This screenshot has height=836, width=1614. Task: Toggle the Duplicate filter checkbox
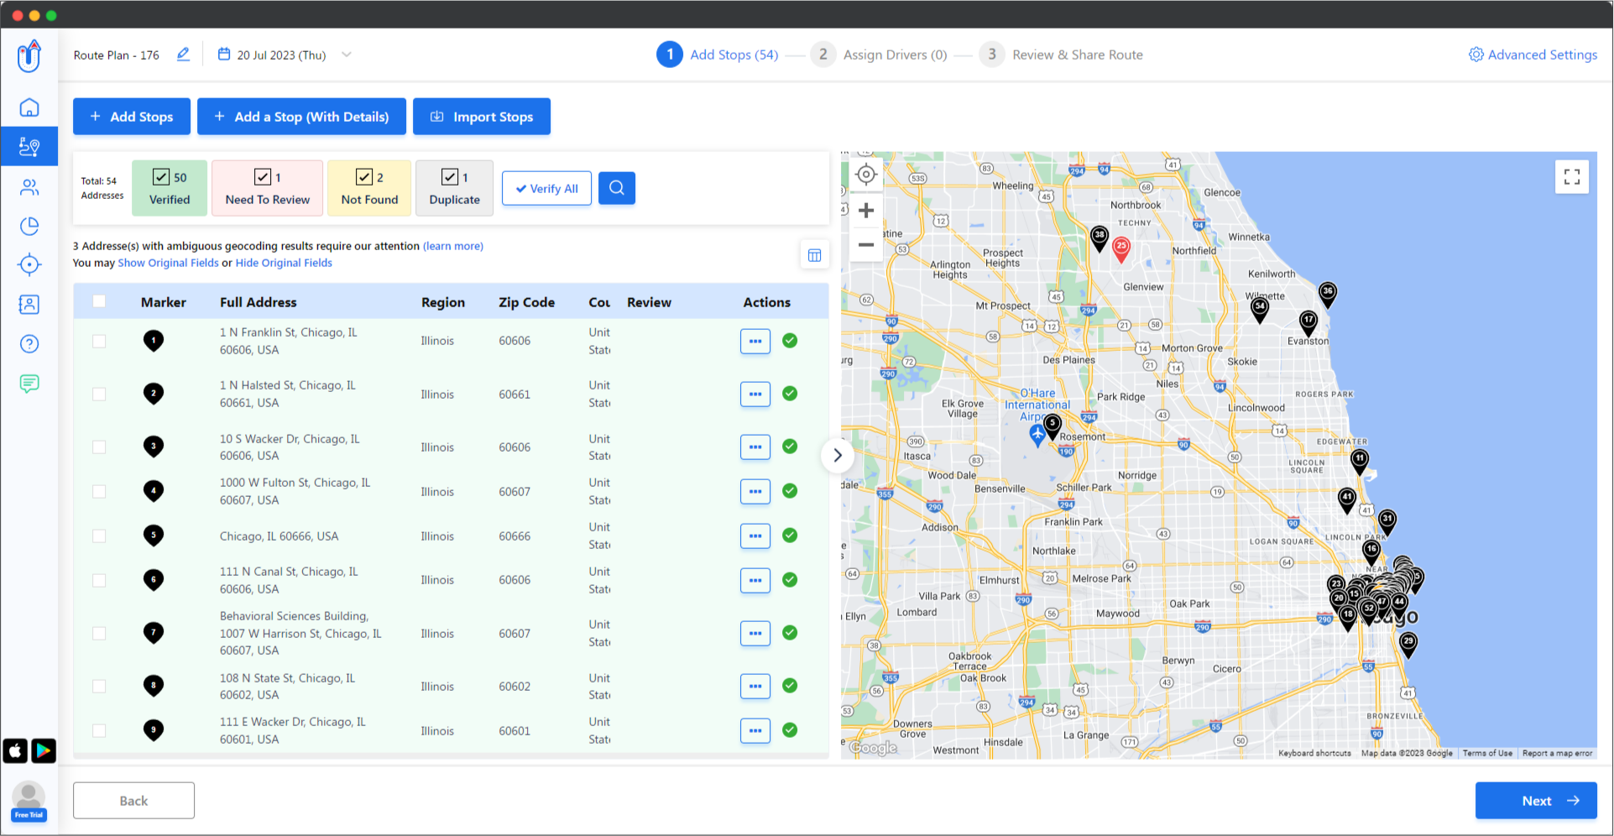[x=450, y=177]
